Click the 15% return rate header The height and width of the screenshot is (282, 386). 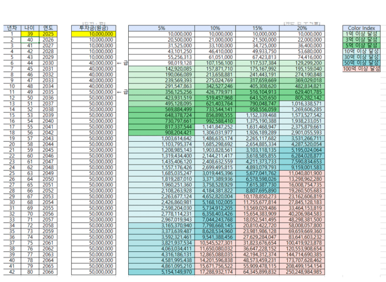coord(257,28)
